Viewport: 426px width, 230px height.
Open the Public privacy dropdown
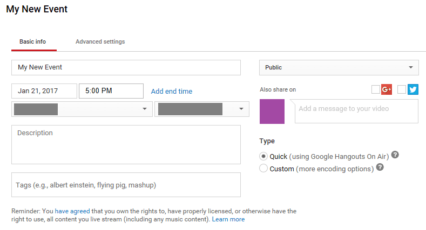(x=339, y=67)
